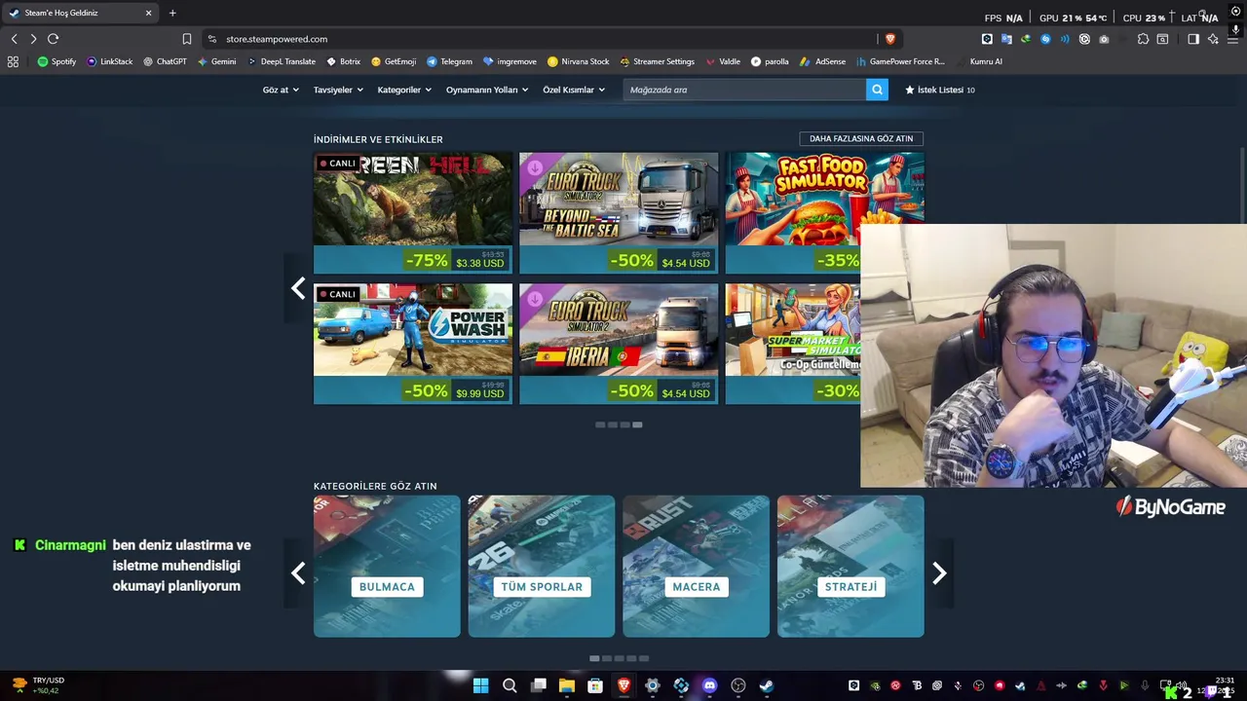Bookmark this page with the bookmark icon
The width and height of the screenshot is (1247, 701).
click(x=186, y=39)
